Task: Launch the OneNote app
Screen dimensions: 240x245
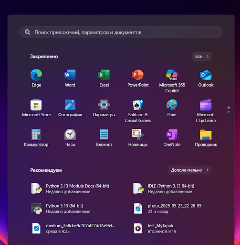Action: pos(172,138)
